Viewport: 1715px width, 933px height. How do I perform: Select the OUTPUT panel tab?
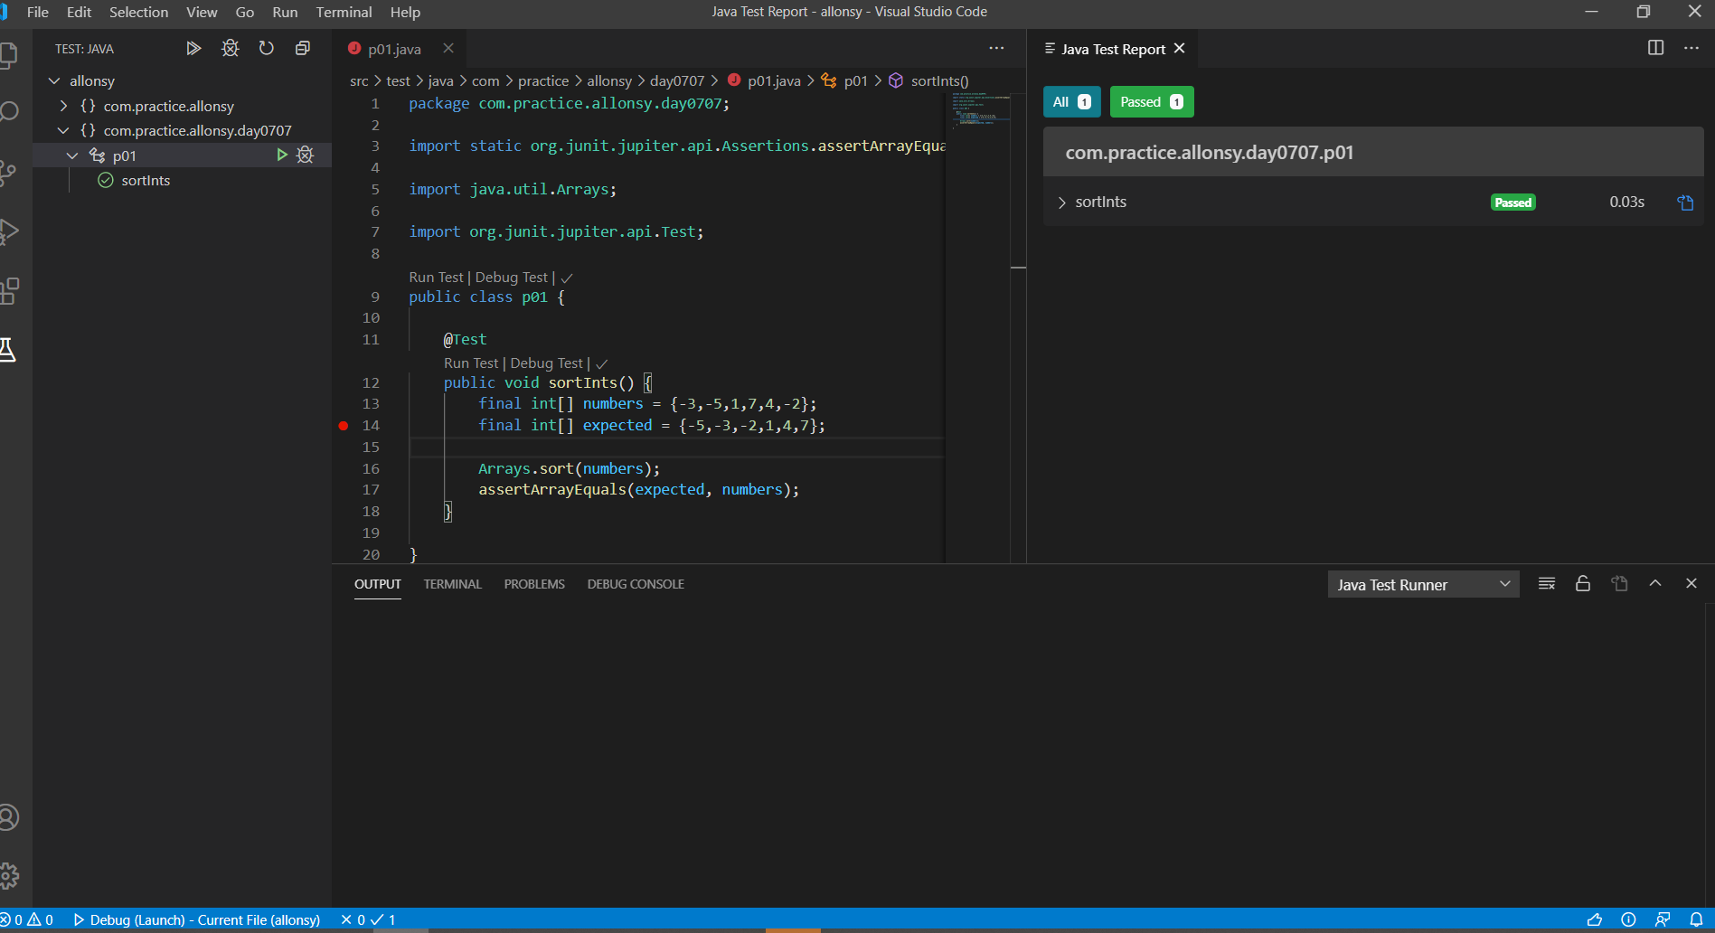pyautogui.click(x=378, y=584)
